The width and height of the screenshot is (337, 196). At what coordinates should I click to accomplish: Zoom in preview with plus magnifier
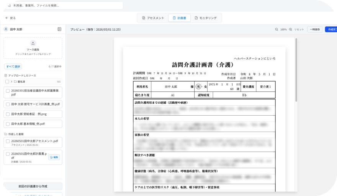pyautogui.click(x=291, y=29)
